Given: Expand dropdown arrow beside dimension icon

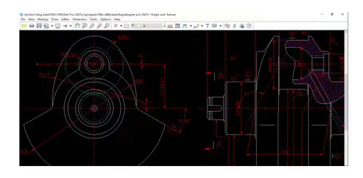Looking at the screenshot, I should coord(191,25).
